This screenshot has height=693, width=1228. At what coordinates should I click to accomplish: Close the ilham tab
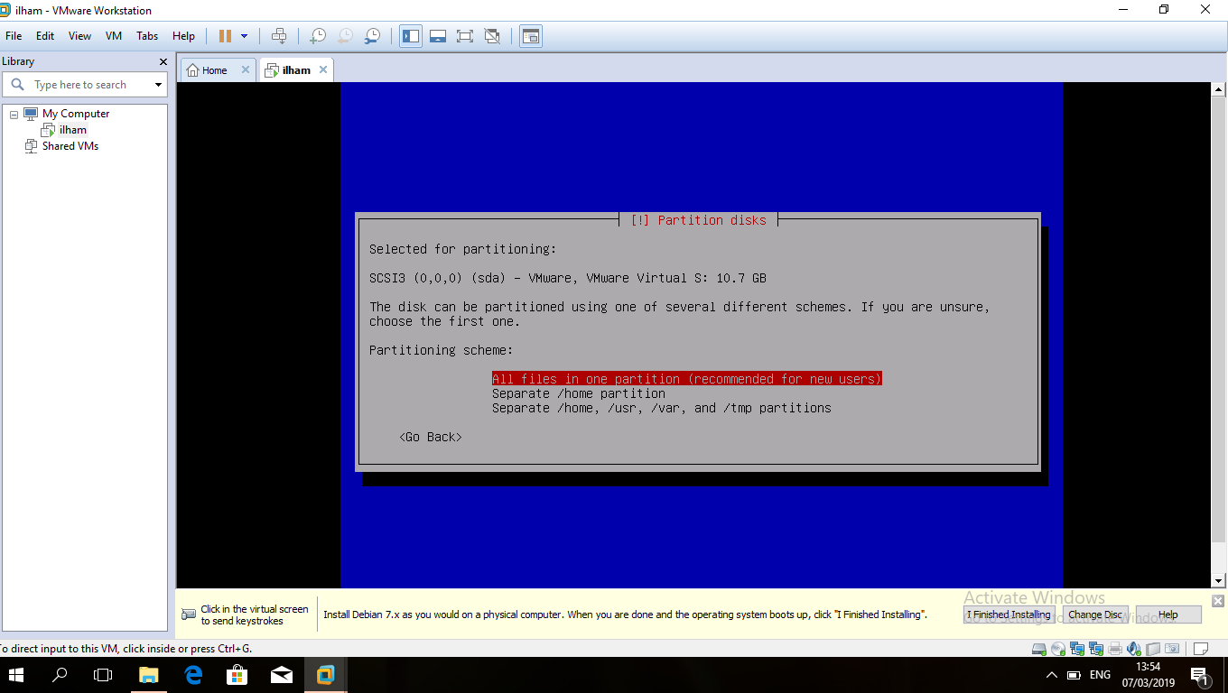(323, 69)
